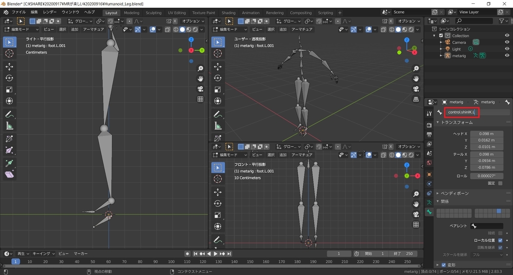Open the ファイル menu
The width and height of the screenshot is (513, 275).
18,12
